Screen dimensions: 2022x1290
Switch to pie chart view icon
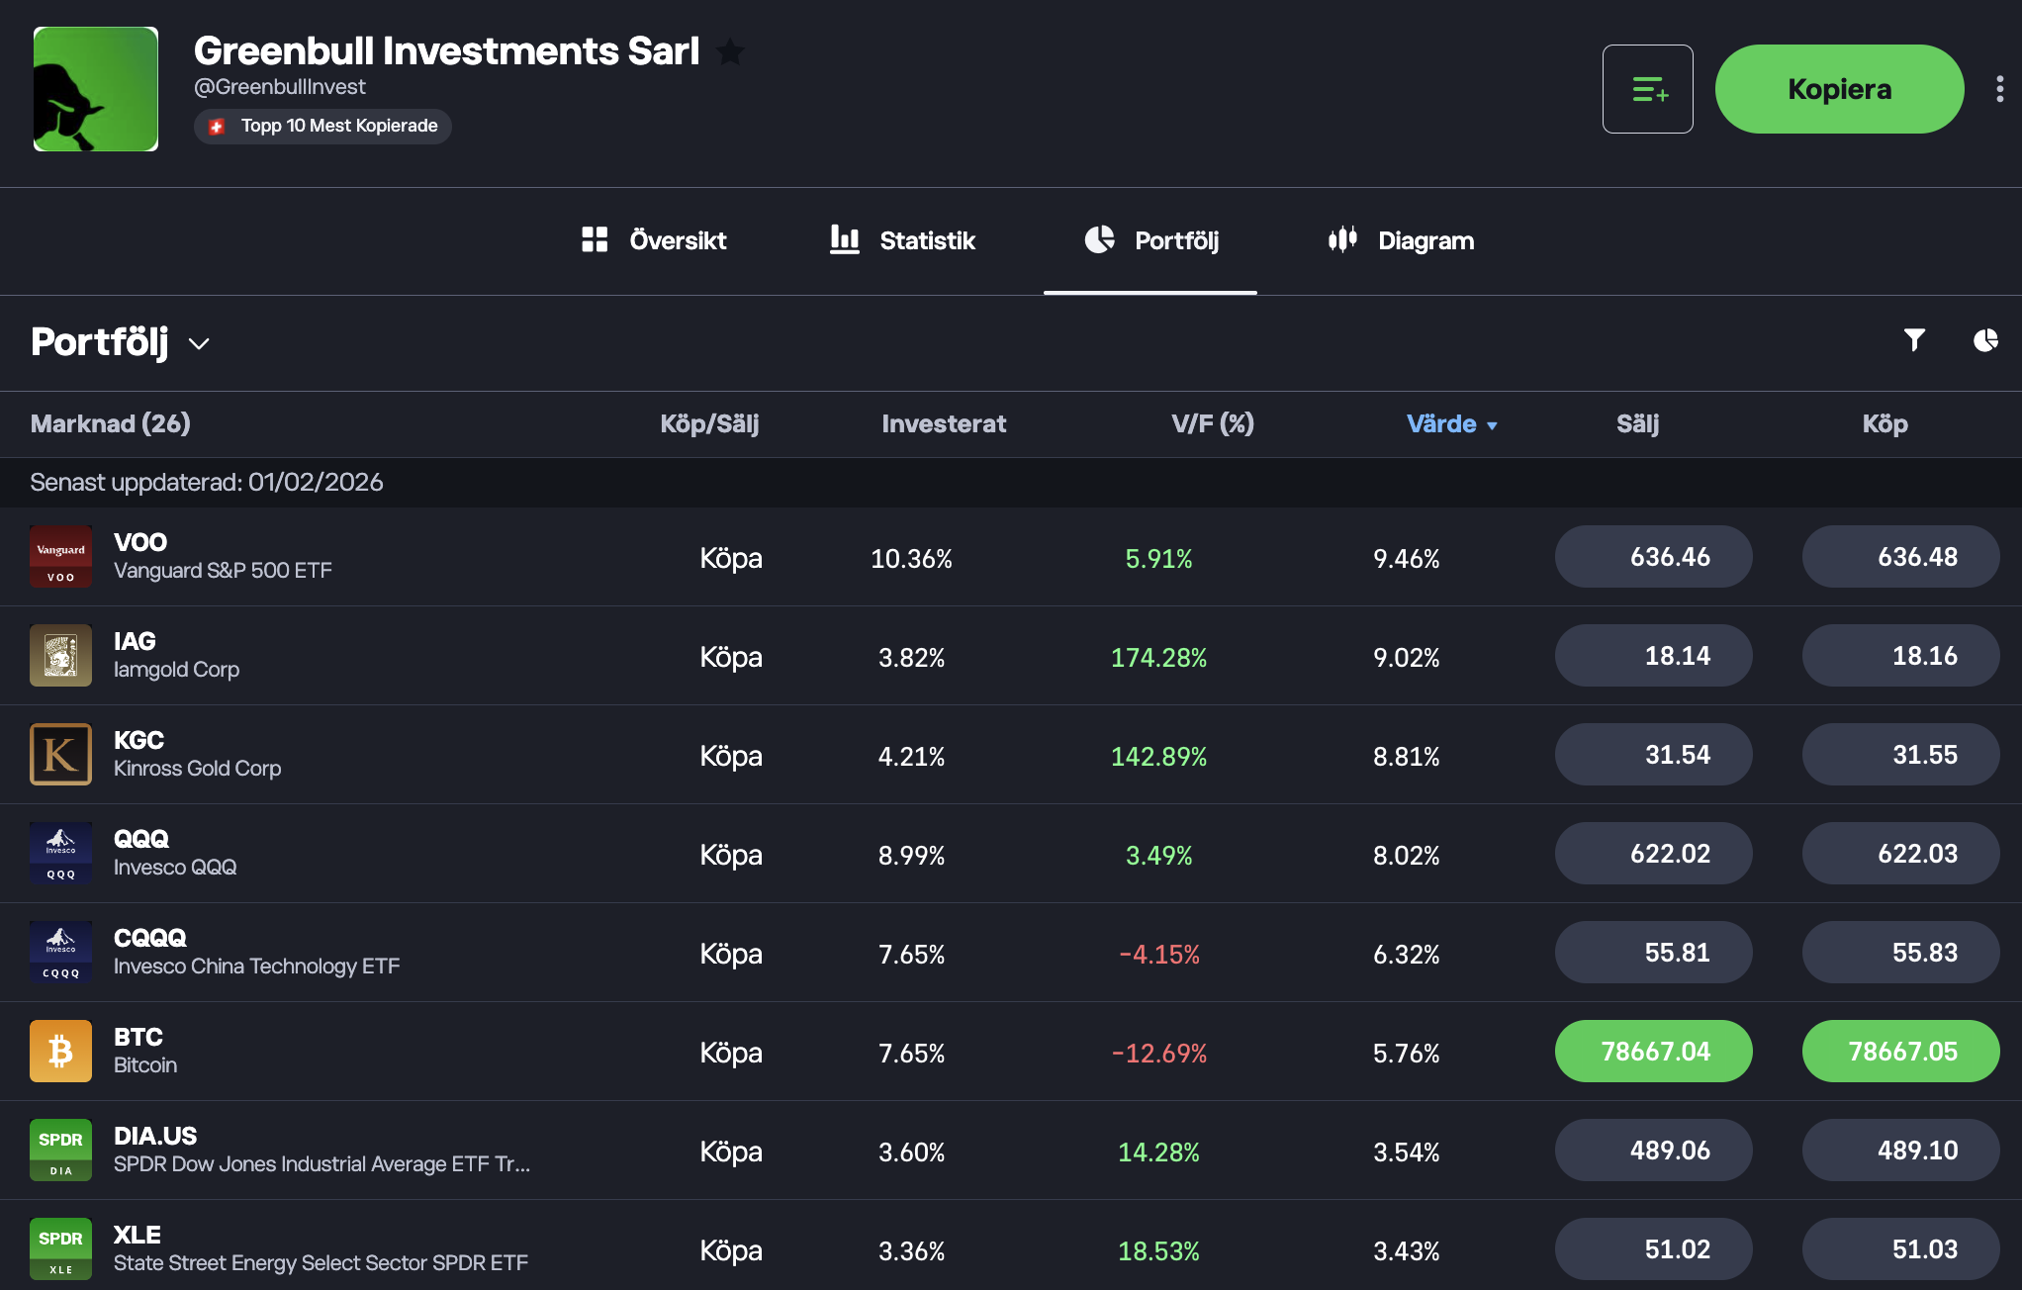point(1984,340)
